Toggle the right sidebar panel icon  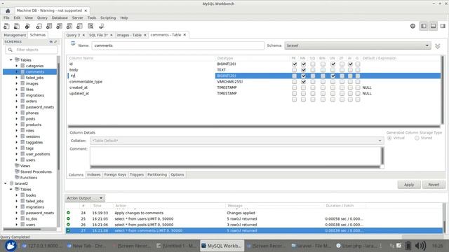[x=443, y=26]
